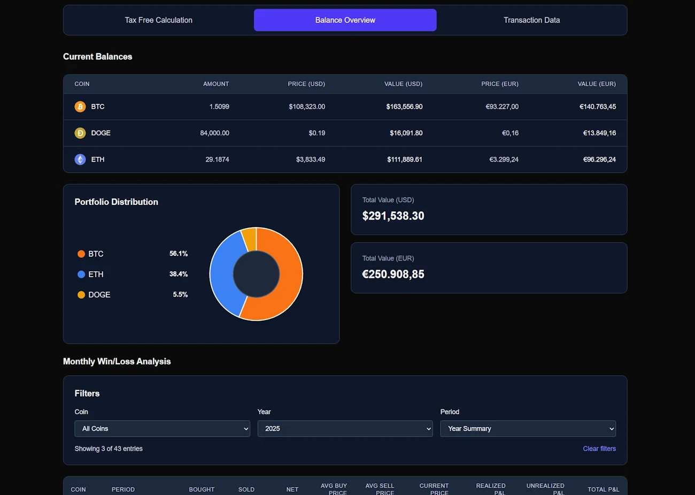Image resolution: width=695 pixels, height=495 pixels.
Task: Select the BTC legend label in Portfolio Distribution
Action: click(96, 254)
